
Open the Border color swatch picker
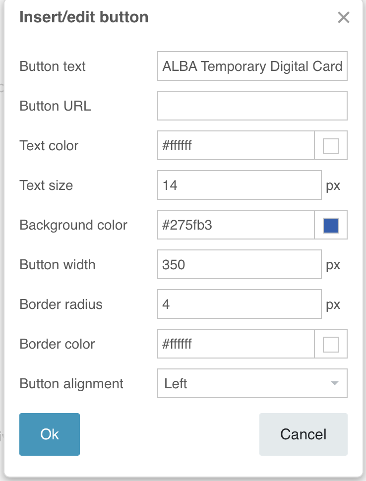331,344
